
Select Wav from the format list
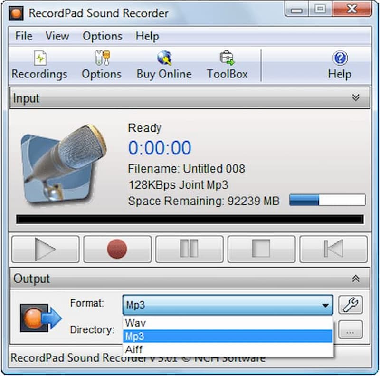(135, 323)
